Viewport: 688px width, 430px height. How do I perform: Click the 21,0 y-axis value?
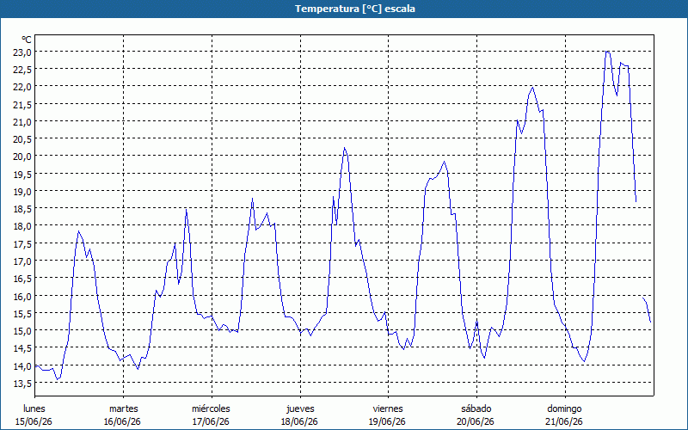22,121
